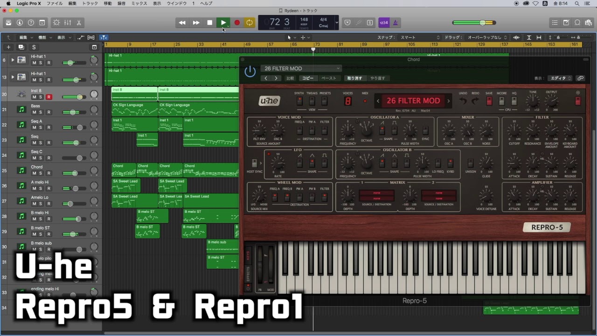
Task: Open the 機能 menu in tracks area
Action: click(x=45, y=37)
